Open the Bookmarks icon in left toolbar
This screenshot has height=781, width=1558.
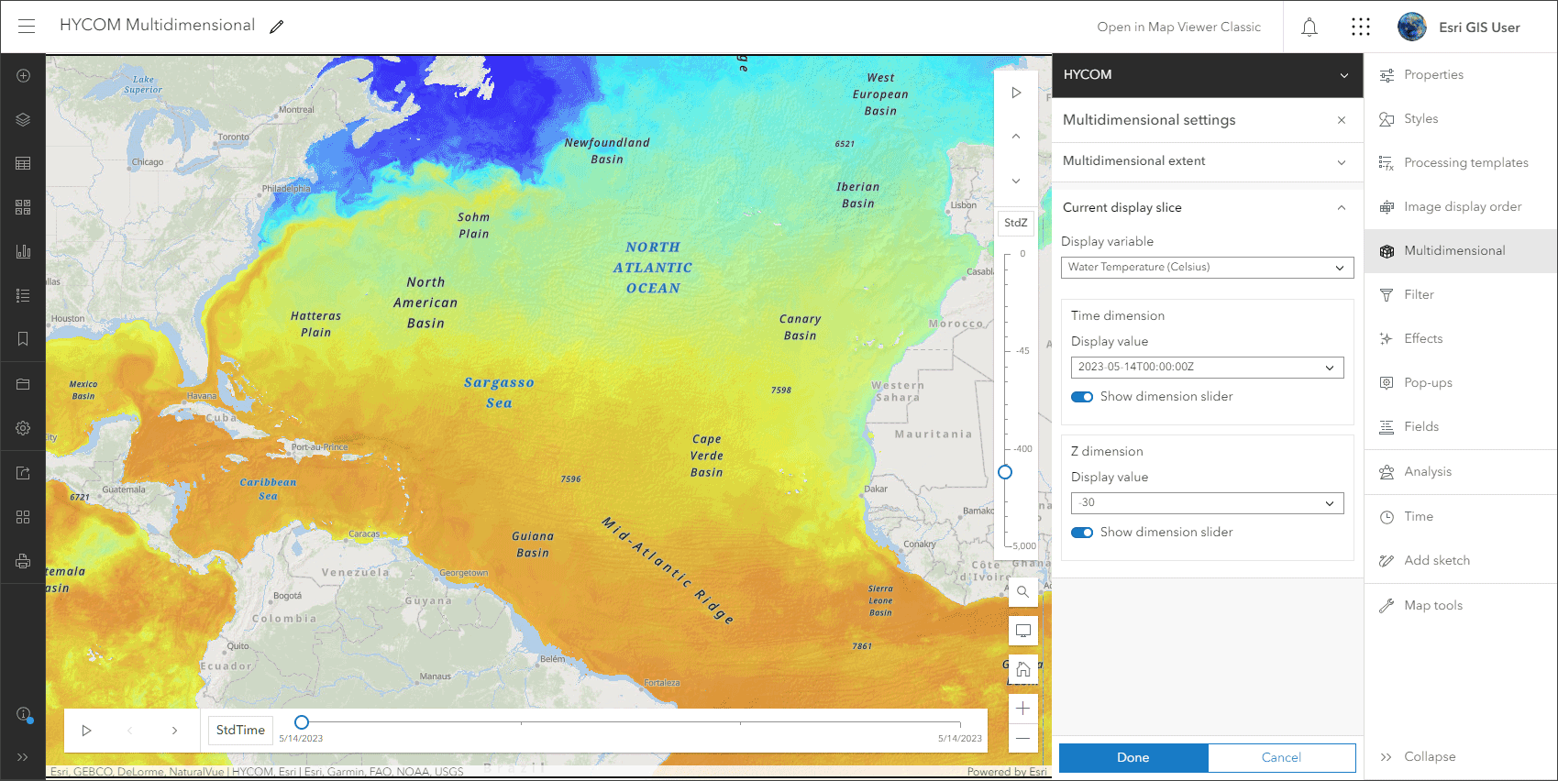(x=23, y=339)
